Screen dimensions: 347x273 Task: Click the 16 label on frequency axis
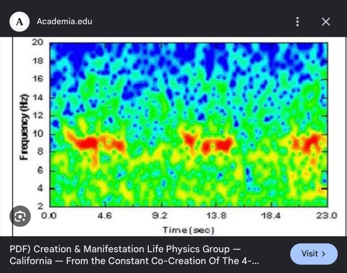[38, 79]
